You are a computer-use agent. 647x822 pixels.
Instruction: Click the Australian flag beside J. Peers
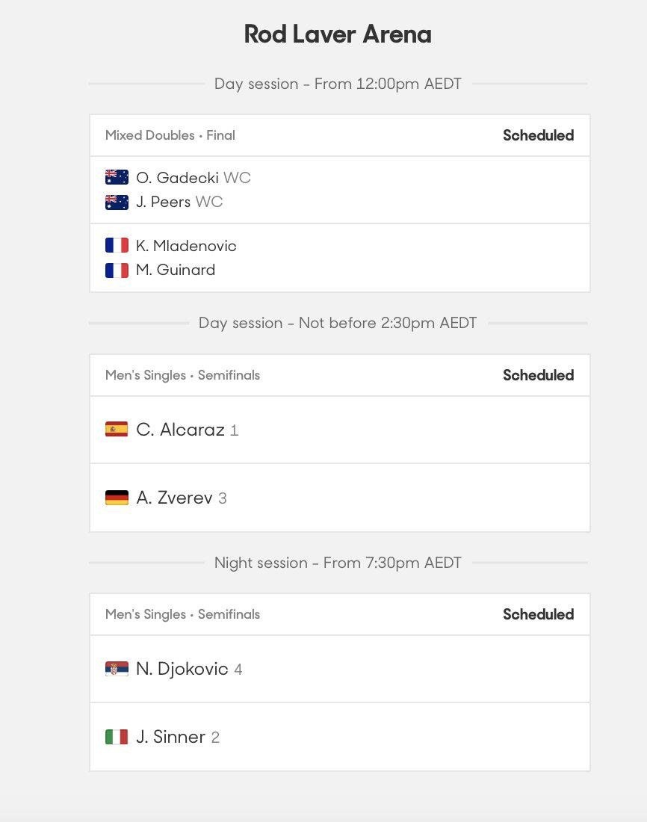(x=117, y=202)
